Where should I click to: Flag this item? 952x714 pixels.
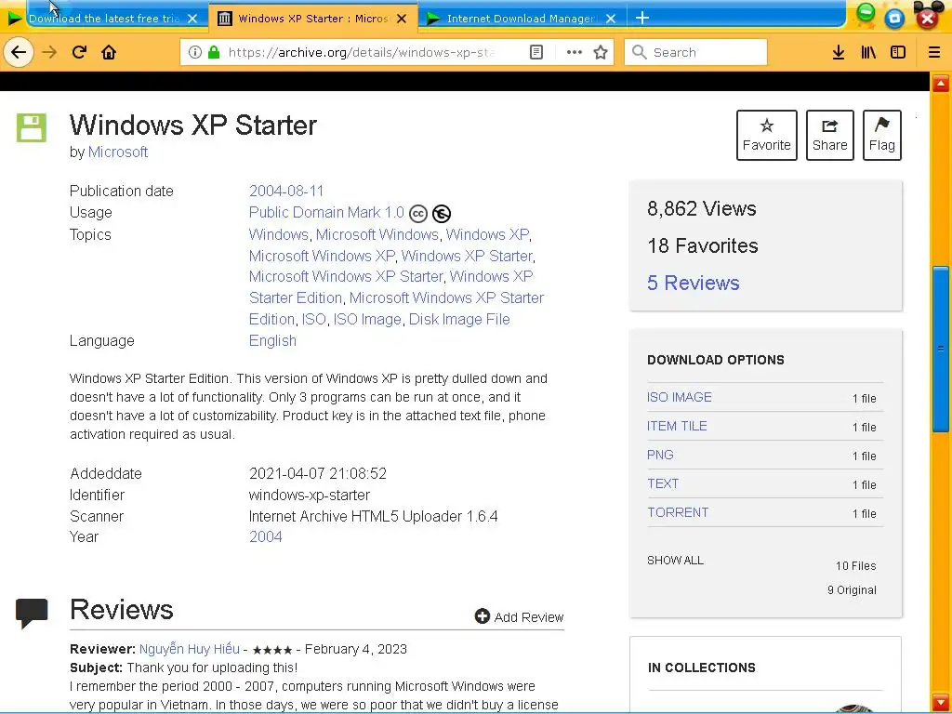pos(881,135)
